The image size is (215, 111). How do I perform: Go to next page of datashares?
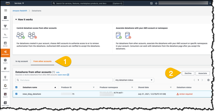click(202, 80)
